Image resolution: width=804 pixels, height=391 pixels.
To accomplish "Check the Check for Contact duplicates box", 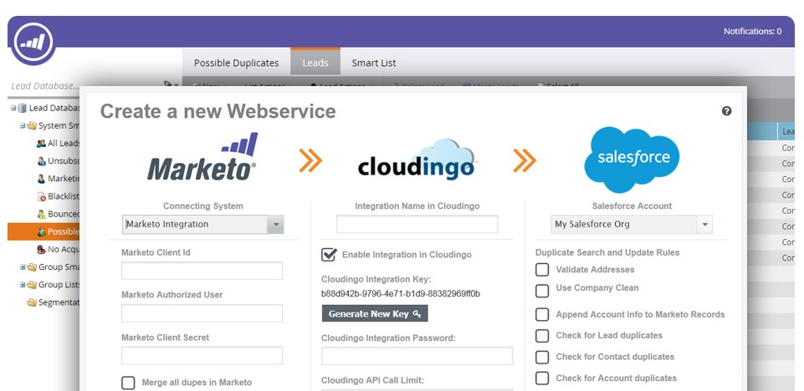I will [542, 357].
